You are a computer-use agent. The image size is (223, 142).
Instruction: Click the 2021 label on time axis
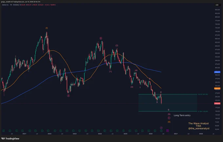click(x=24, y=133)
